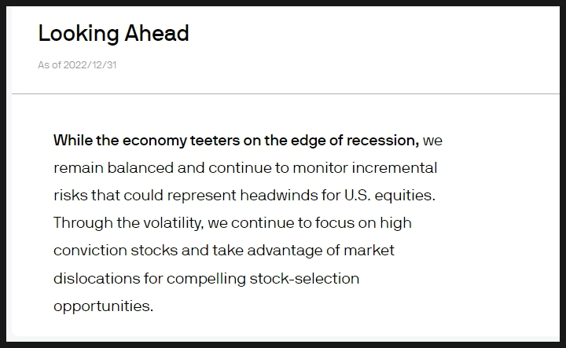The height and width of the screenshot is (348, 566).
Task: Click the word 'monitor' in the paragraph
Action: (x=320, y=167)
